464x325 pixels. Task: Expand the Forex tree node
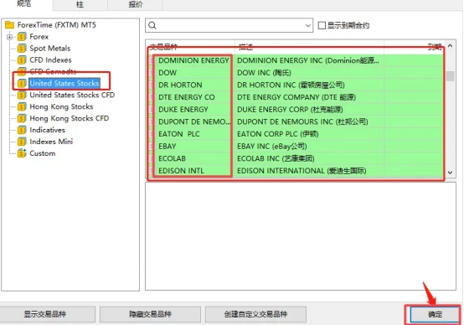[9, 37]
